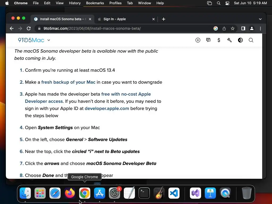The image size is (272, 204).
Task: Click the screen mirroring menu bar icon
Action: coord(210,3)
